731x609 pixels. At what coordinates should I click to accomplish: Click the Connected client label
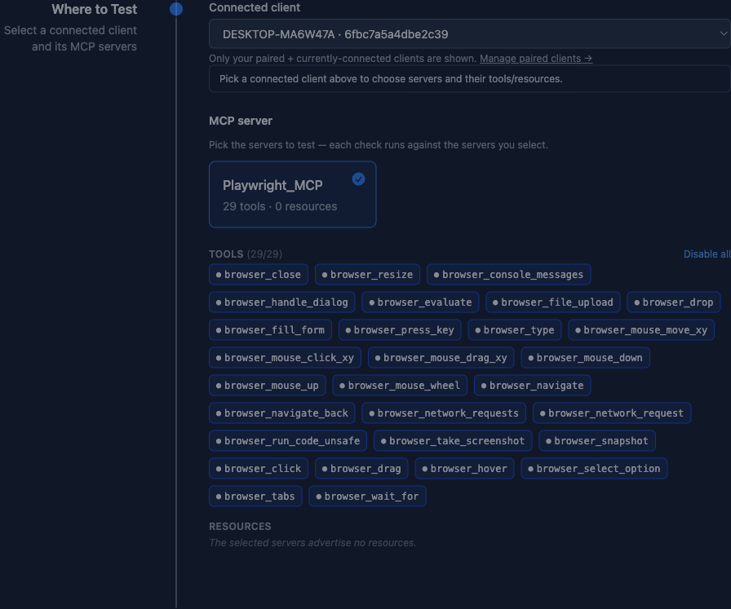[255, 7]
